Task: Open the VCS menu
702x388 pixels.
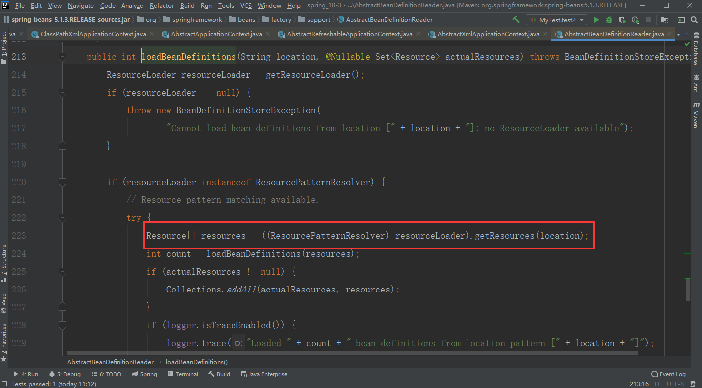Action: point(246,5)
